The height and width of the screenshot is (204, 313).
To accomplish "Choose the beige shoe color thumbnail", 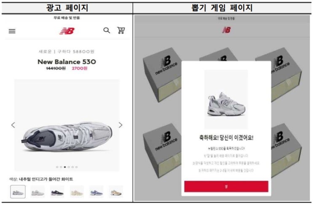I will (x=77, y=192).
